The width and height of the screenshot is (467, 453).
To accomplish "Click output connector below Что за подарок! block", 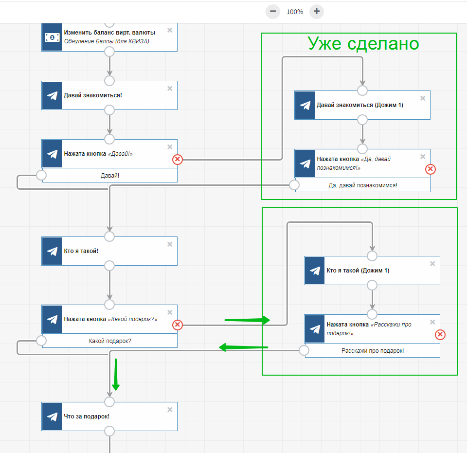I will (109, 431).
